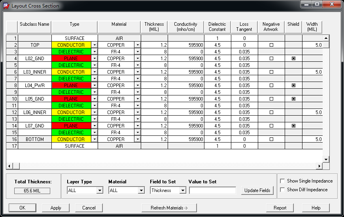The width and height of the screenshot is (344, 217).
Task: Select the red PLANE cell for L04_PWR
Action: 71,86
